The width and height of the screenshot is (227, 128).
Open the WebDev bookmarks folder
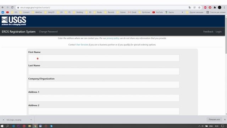(x=37, y=12)
